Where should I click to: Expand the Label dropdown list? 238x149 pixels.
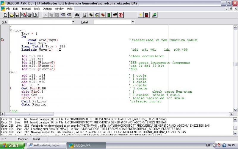(x=133, y=22)
